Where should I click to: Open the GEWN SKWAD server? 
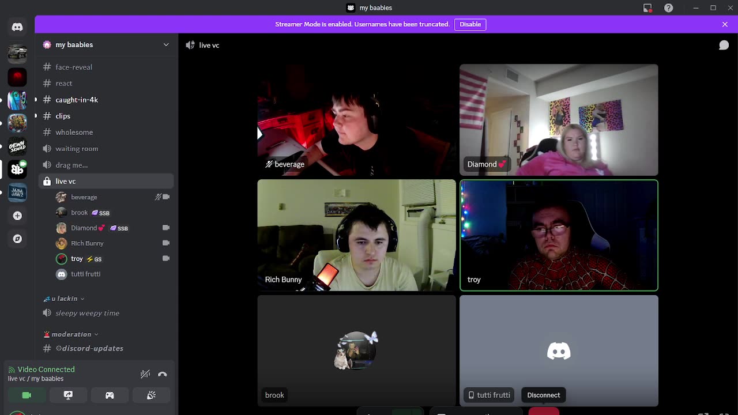coord(17,146)
